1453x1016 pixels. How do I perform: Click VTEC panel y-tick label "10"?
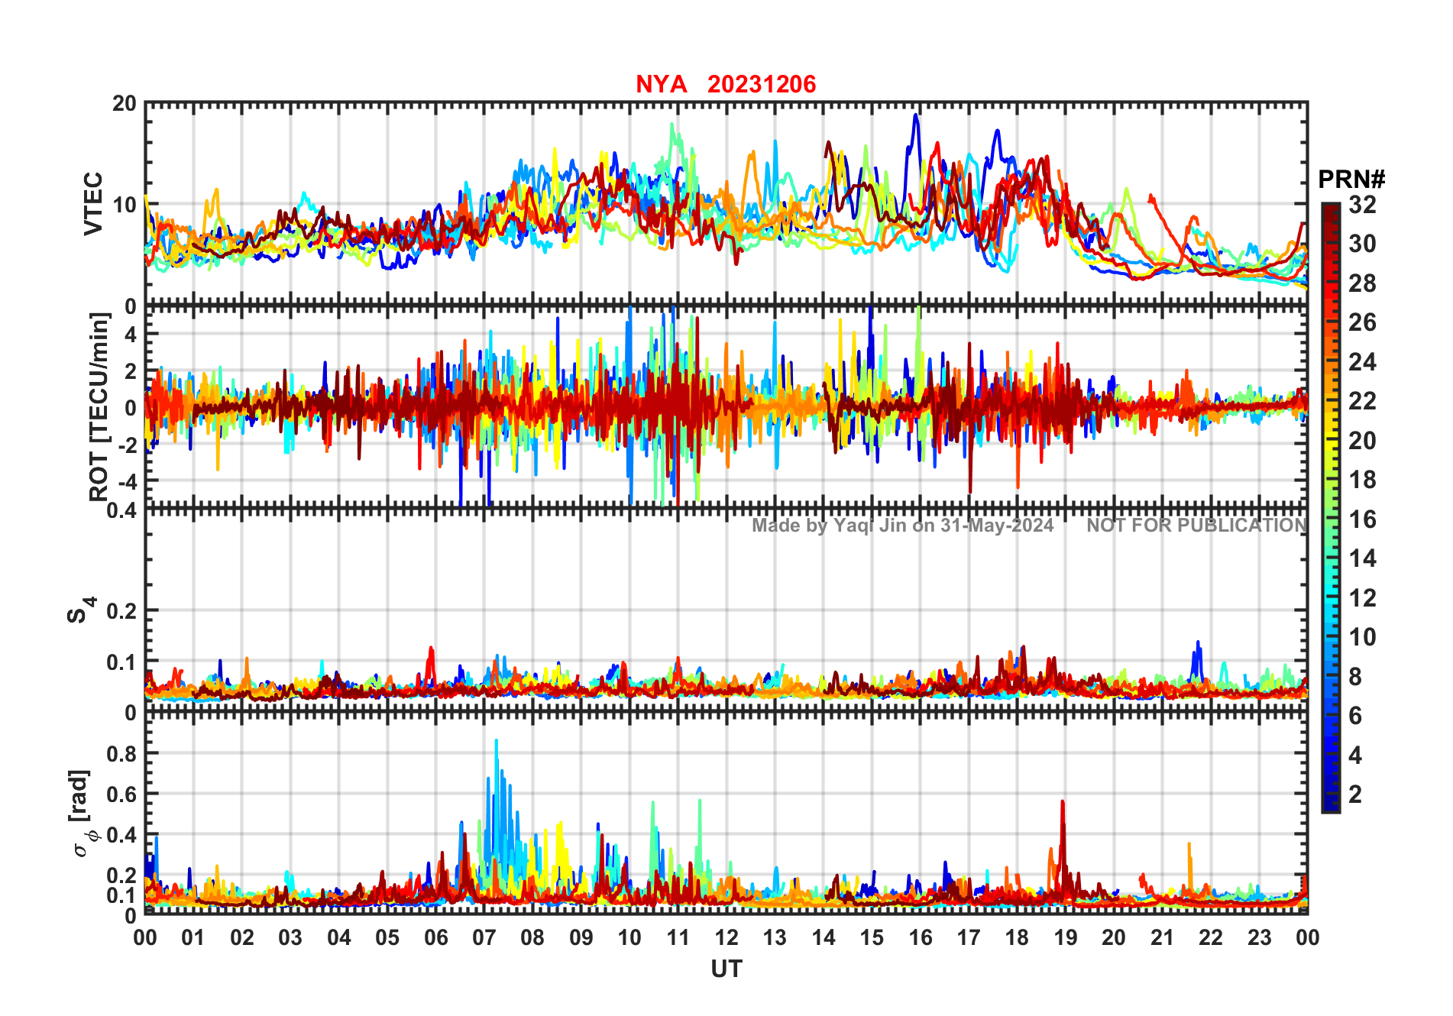tap(125, 205)
